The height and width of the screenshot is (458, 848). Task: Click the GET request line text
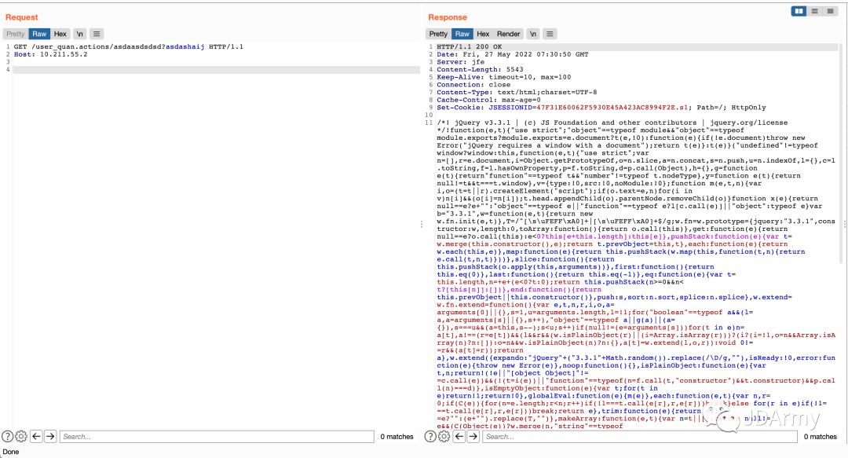pyautogui.click(x=129, y=46)
